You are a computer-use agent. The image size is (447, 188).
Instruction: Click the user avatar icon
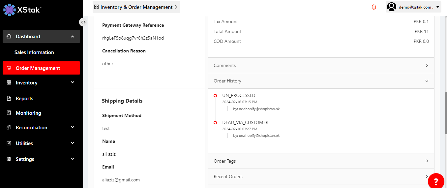coord(391,7)
